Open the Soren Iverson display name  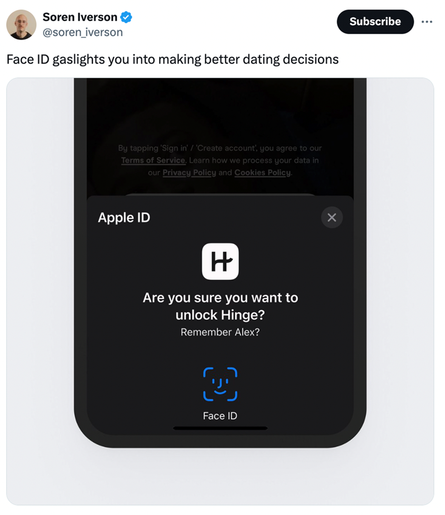(80, 17)
